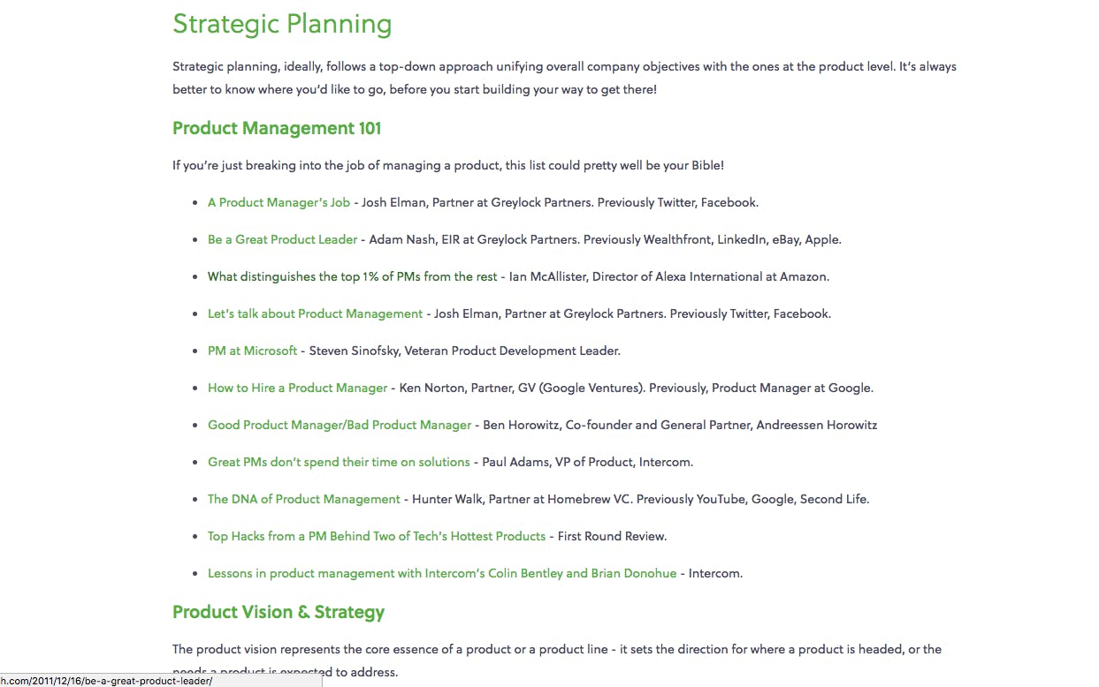The height and width of the screenshot is (687, 1099).
Task: Click the "your Bible" introductory sentence
Action: pos(448,165)
